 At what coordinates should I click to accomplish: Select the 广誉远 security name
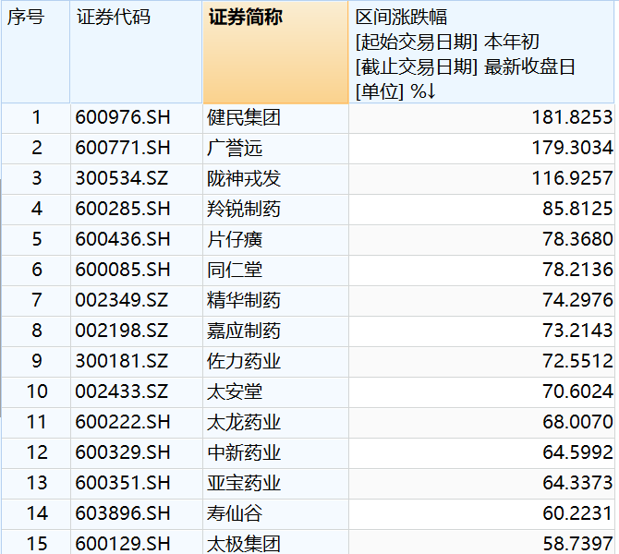(235, 148)
